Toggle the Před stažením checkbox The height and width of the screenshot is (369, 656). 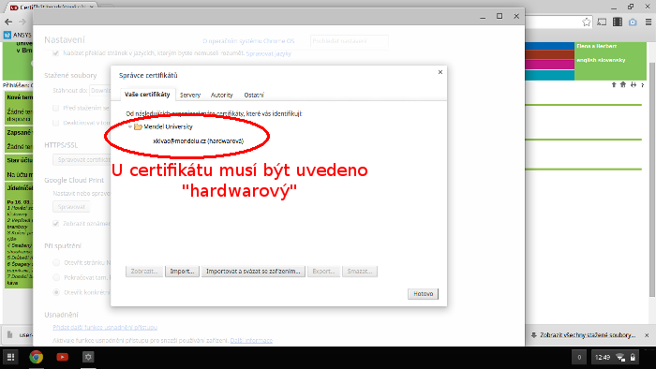click(x=55, y=109)
